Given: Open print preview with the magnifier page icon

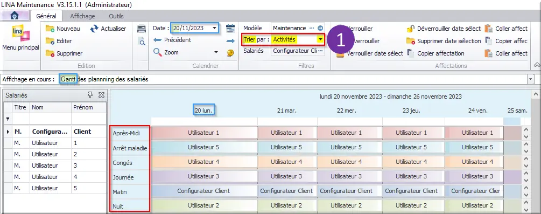Looking at the screenshot, I should pos(142,42).
